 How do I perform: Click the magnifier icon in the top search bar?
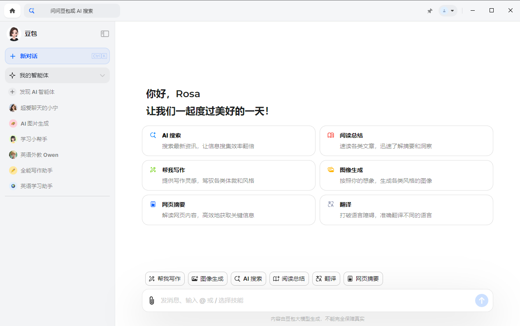(32, 10)
